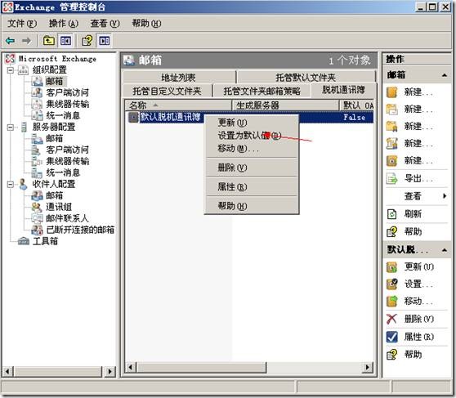Image resolution: width=456 pixels, height=398 pixels.
Task: Sort by the 名称 column header
Action: click(x=178, y=105)
